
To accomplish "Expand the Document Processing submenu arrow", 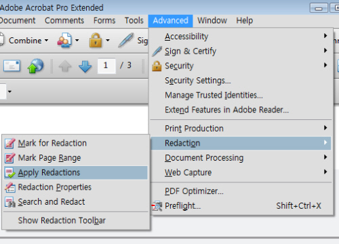I will [x=325, y=157].
